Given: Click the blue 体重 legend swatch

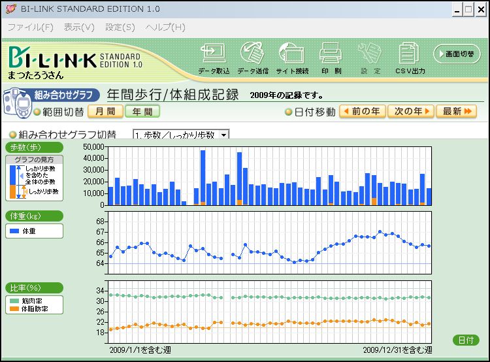Looking at the screenshot, I should (14, 231).
